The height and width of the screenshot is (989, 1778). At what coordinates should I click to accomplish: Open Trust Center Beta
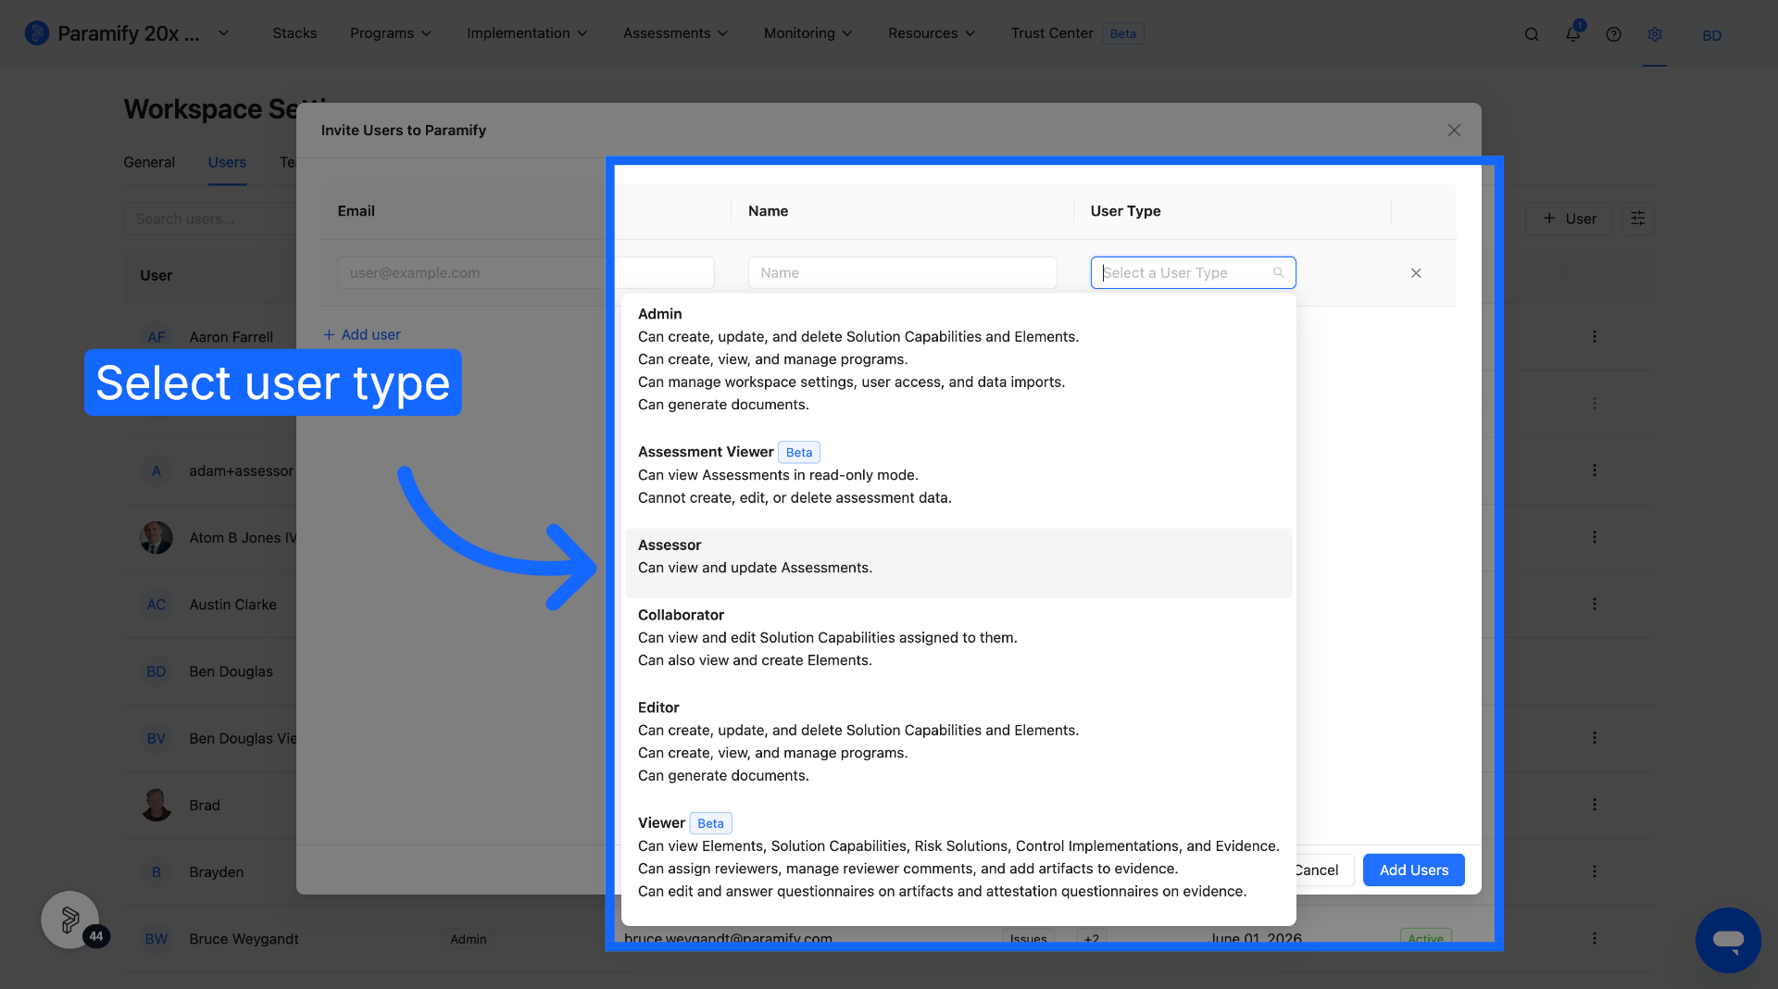[1077, 33]
